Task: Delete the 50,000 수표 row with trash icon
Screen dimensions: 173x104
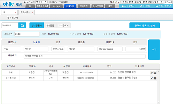Action: 155,73
